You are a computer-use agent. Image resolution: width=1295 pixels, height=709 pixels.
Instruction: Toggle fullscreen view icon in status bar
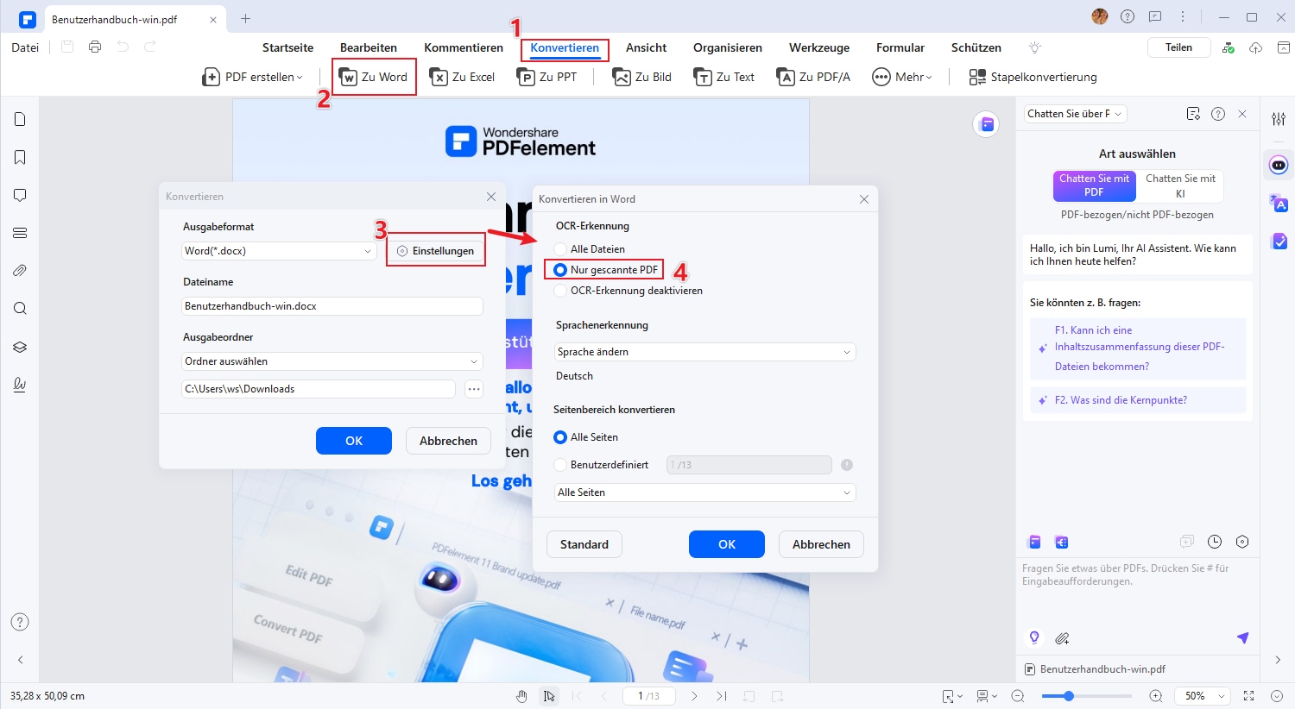click(x=1248, y=696)
